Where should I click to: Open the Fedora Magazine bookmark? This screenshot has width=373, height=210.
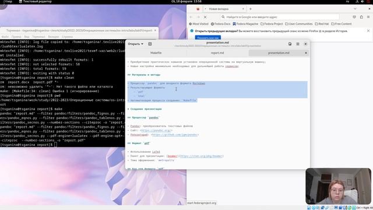245,24
